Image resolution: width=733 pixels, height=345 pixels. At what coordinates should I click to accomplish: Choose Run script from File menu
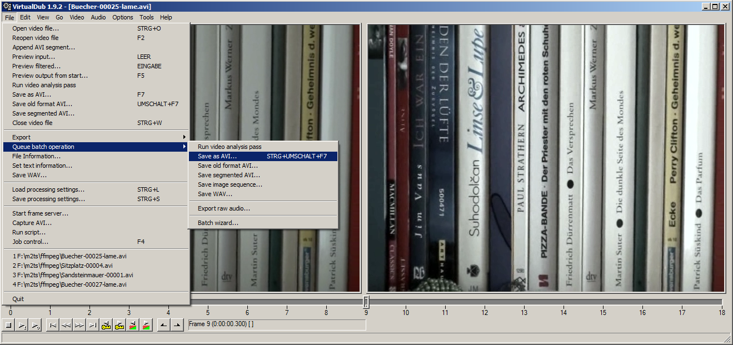coord(96,232)
